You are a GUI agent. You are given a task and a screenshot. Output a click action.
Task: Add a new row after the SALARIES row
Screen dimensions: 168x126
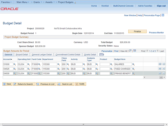point(160,64)
